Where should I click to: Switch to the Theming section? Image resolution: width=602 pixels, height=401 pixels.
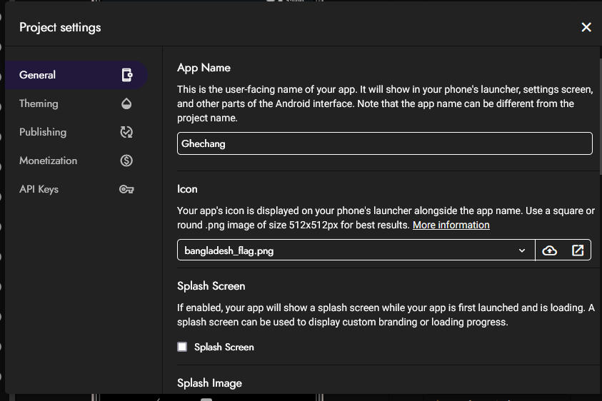click(x=39, y=103)
